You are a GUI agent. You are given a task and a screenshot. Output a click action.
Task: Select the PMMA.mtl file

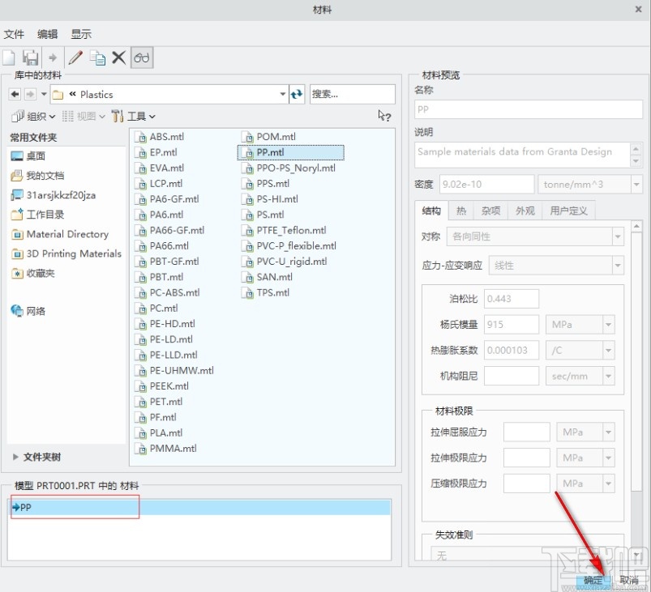pos(166,449)
